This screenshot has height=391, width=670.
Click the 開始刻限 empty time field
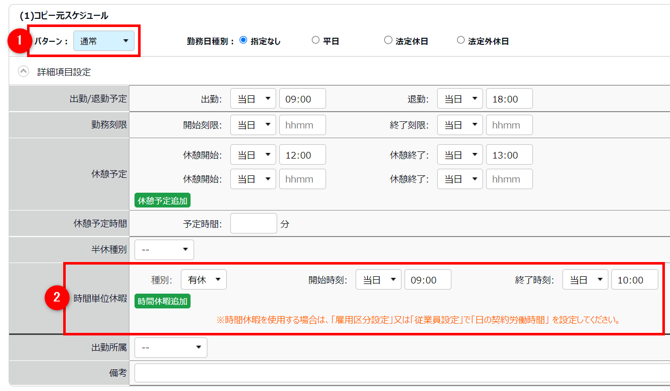[x=302, y=125]
